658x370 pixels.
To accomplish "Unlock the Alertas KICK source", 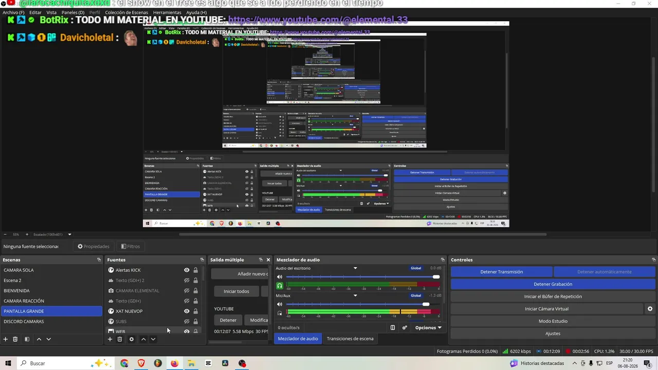I will [195, 270].
